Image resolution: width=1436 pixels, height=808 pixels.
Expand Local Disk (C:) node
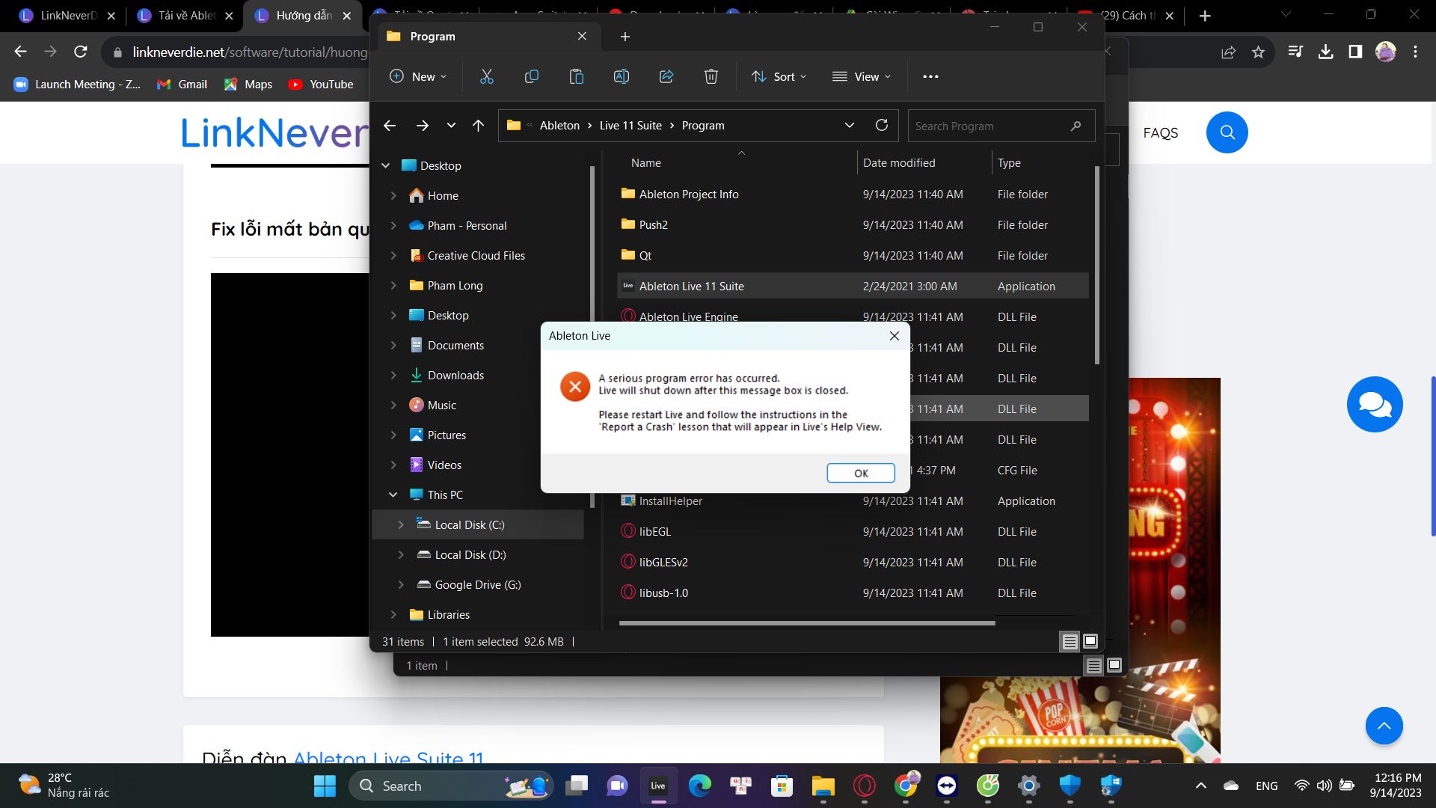tap(401, 525)
